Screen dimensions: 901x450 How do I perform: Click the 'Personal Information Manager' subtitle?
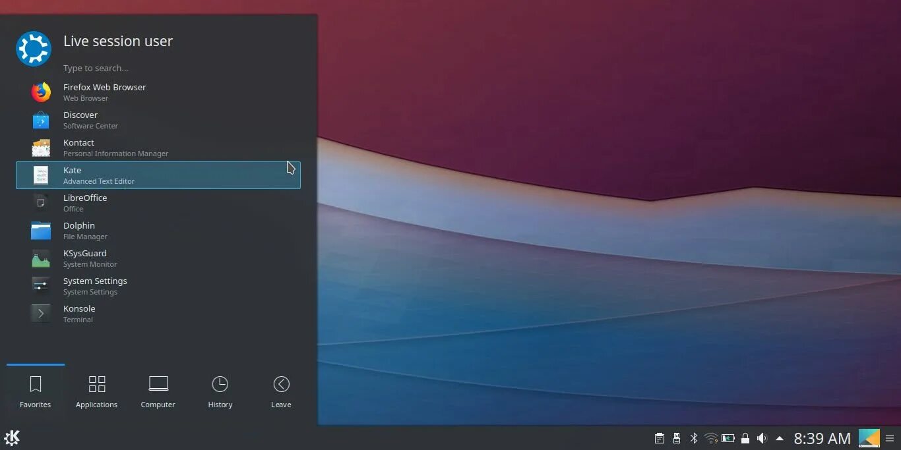(x=115, y=154)
